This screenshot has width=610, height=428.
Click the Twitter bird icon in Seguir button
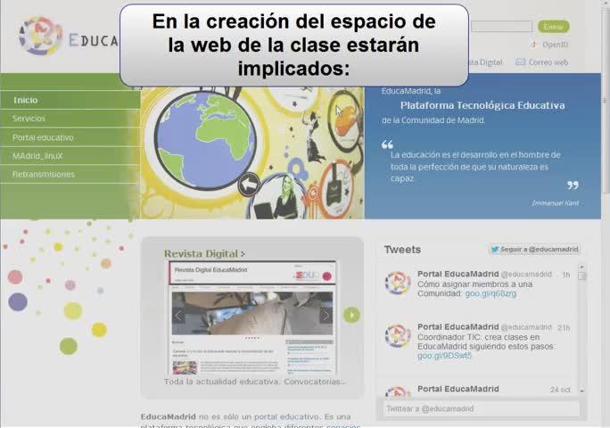point(494,250)
